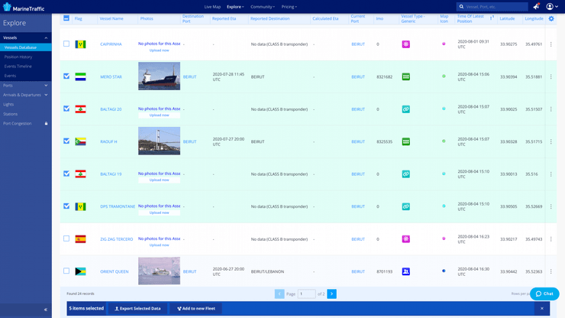Click MERO STAR cargo vessel type icon
This screenshot has width=565, height=318.
click(405, 76)
